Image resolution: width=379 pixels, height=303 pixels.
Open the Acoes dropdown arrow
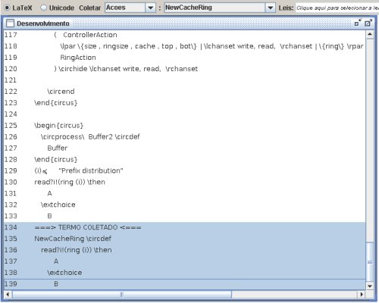click(150, 8)
